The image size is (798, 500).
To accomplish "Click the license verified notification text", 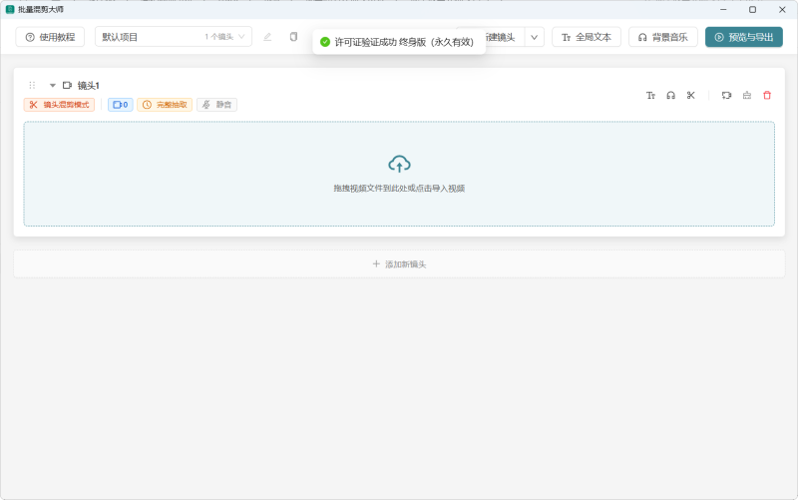I will [404, 42].
